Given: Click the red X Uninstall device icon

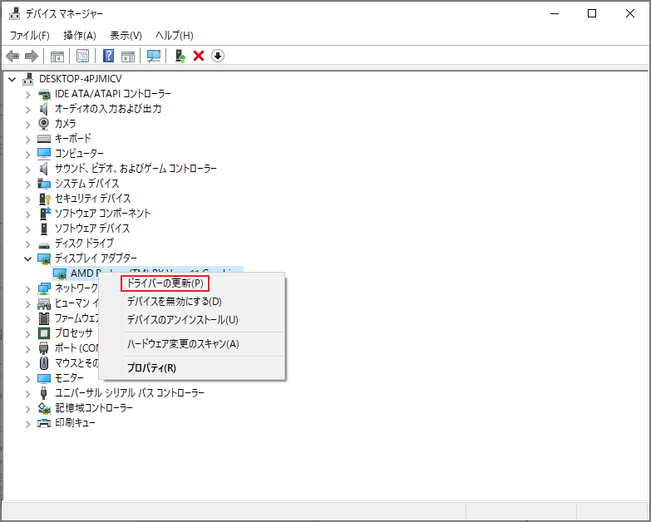Looking at the screenshot, I should coord(199,56).
